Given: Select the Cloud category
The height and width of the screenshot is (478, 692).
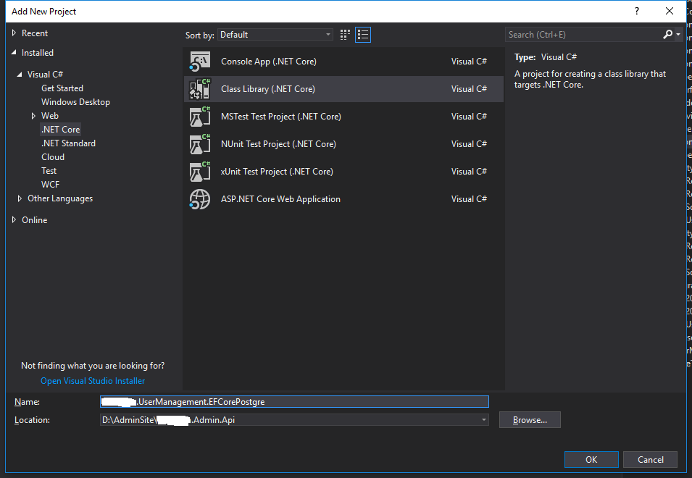Looking at the screenshot, I should click(53, 157).
